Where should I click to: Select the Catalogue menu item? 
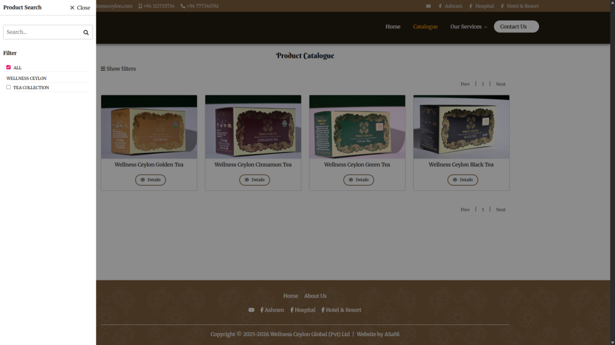pyautogui.click(x=425, y=27)
